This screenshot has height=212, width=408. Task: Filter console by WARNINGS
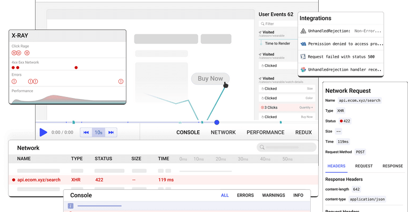[x=274, y=195]
